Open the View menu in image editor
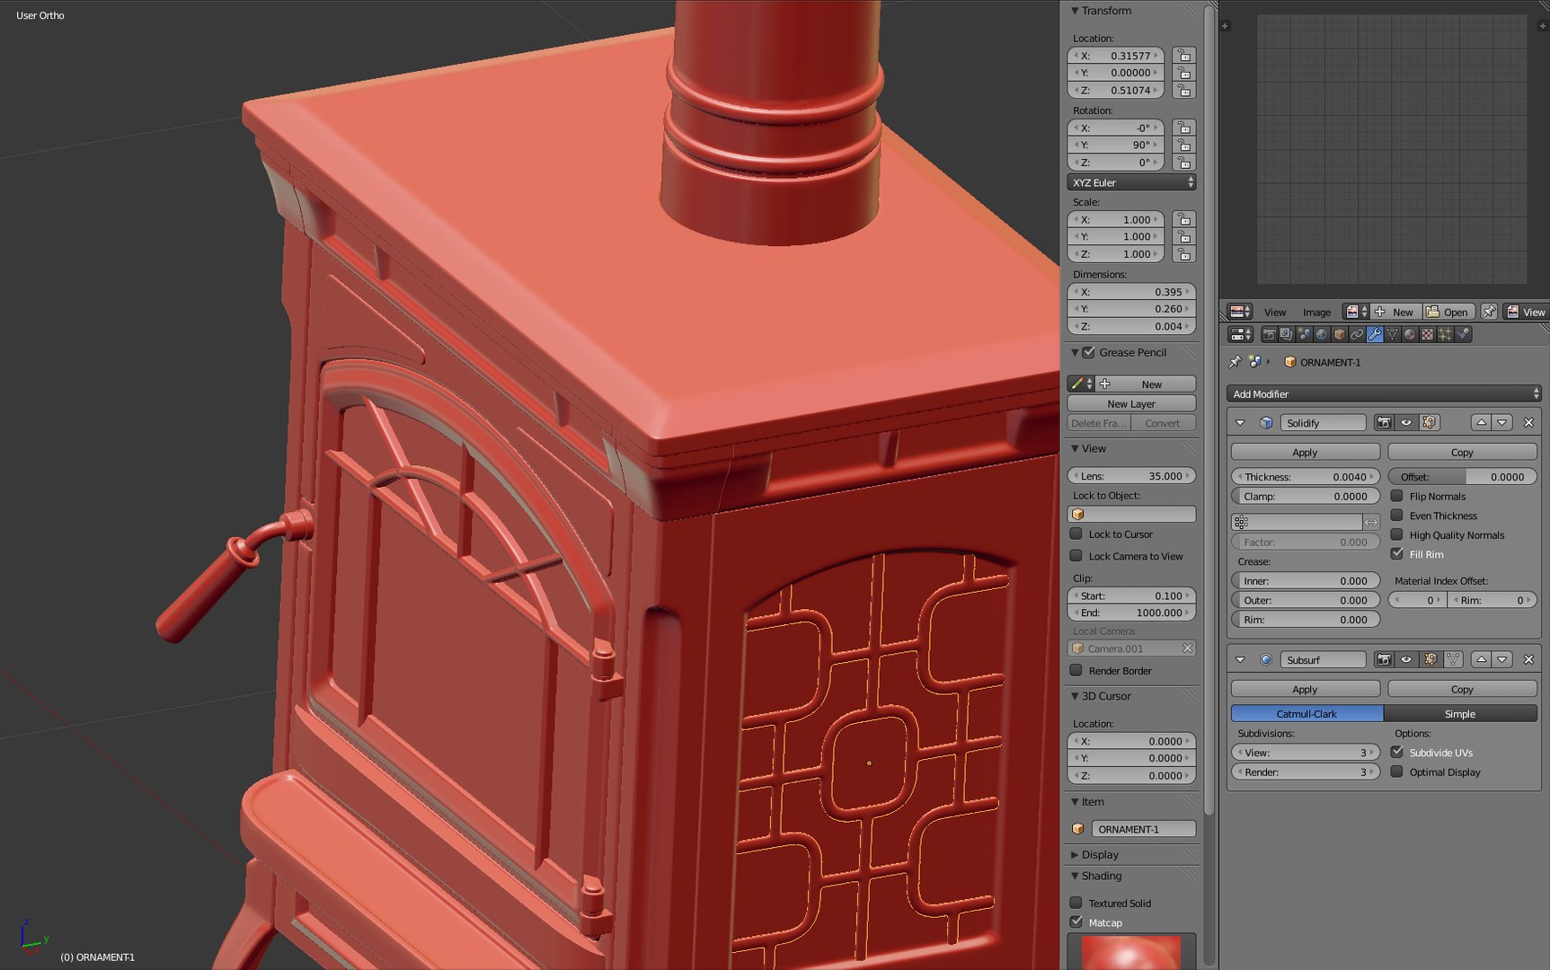The width and height of the screenshot is (1550, 970). tap(1275, 313)
